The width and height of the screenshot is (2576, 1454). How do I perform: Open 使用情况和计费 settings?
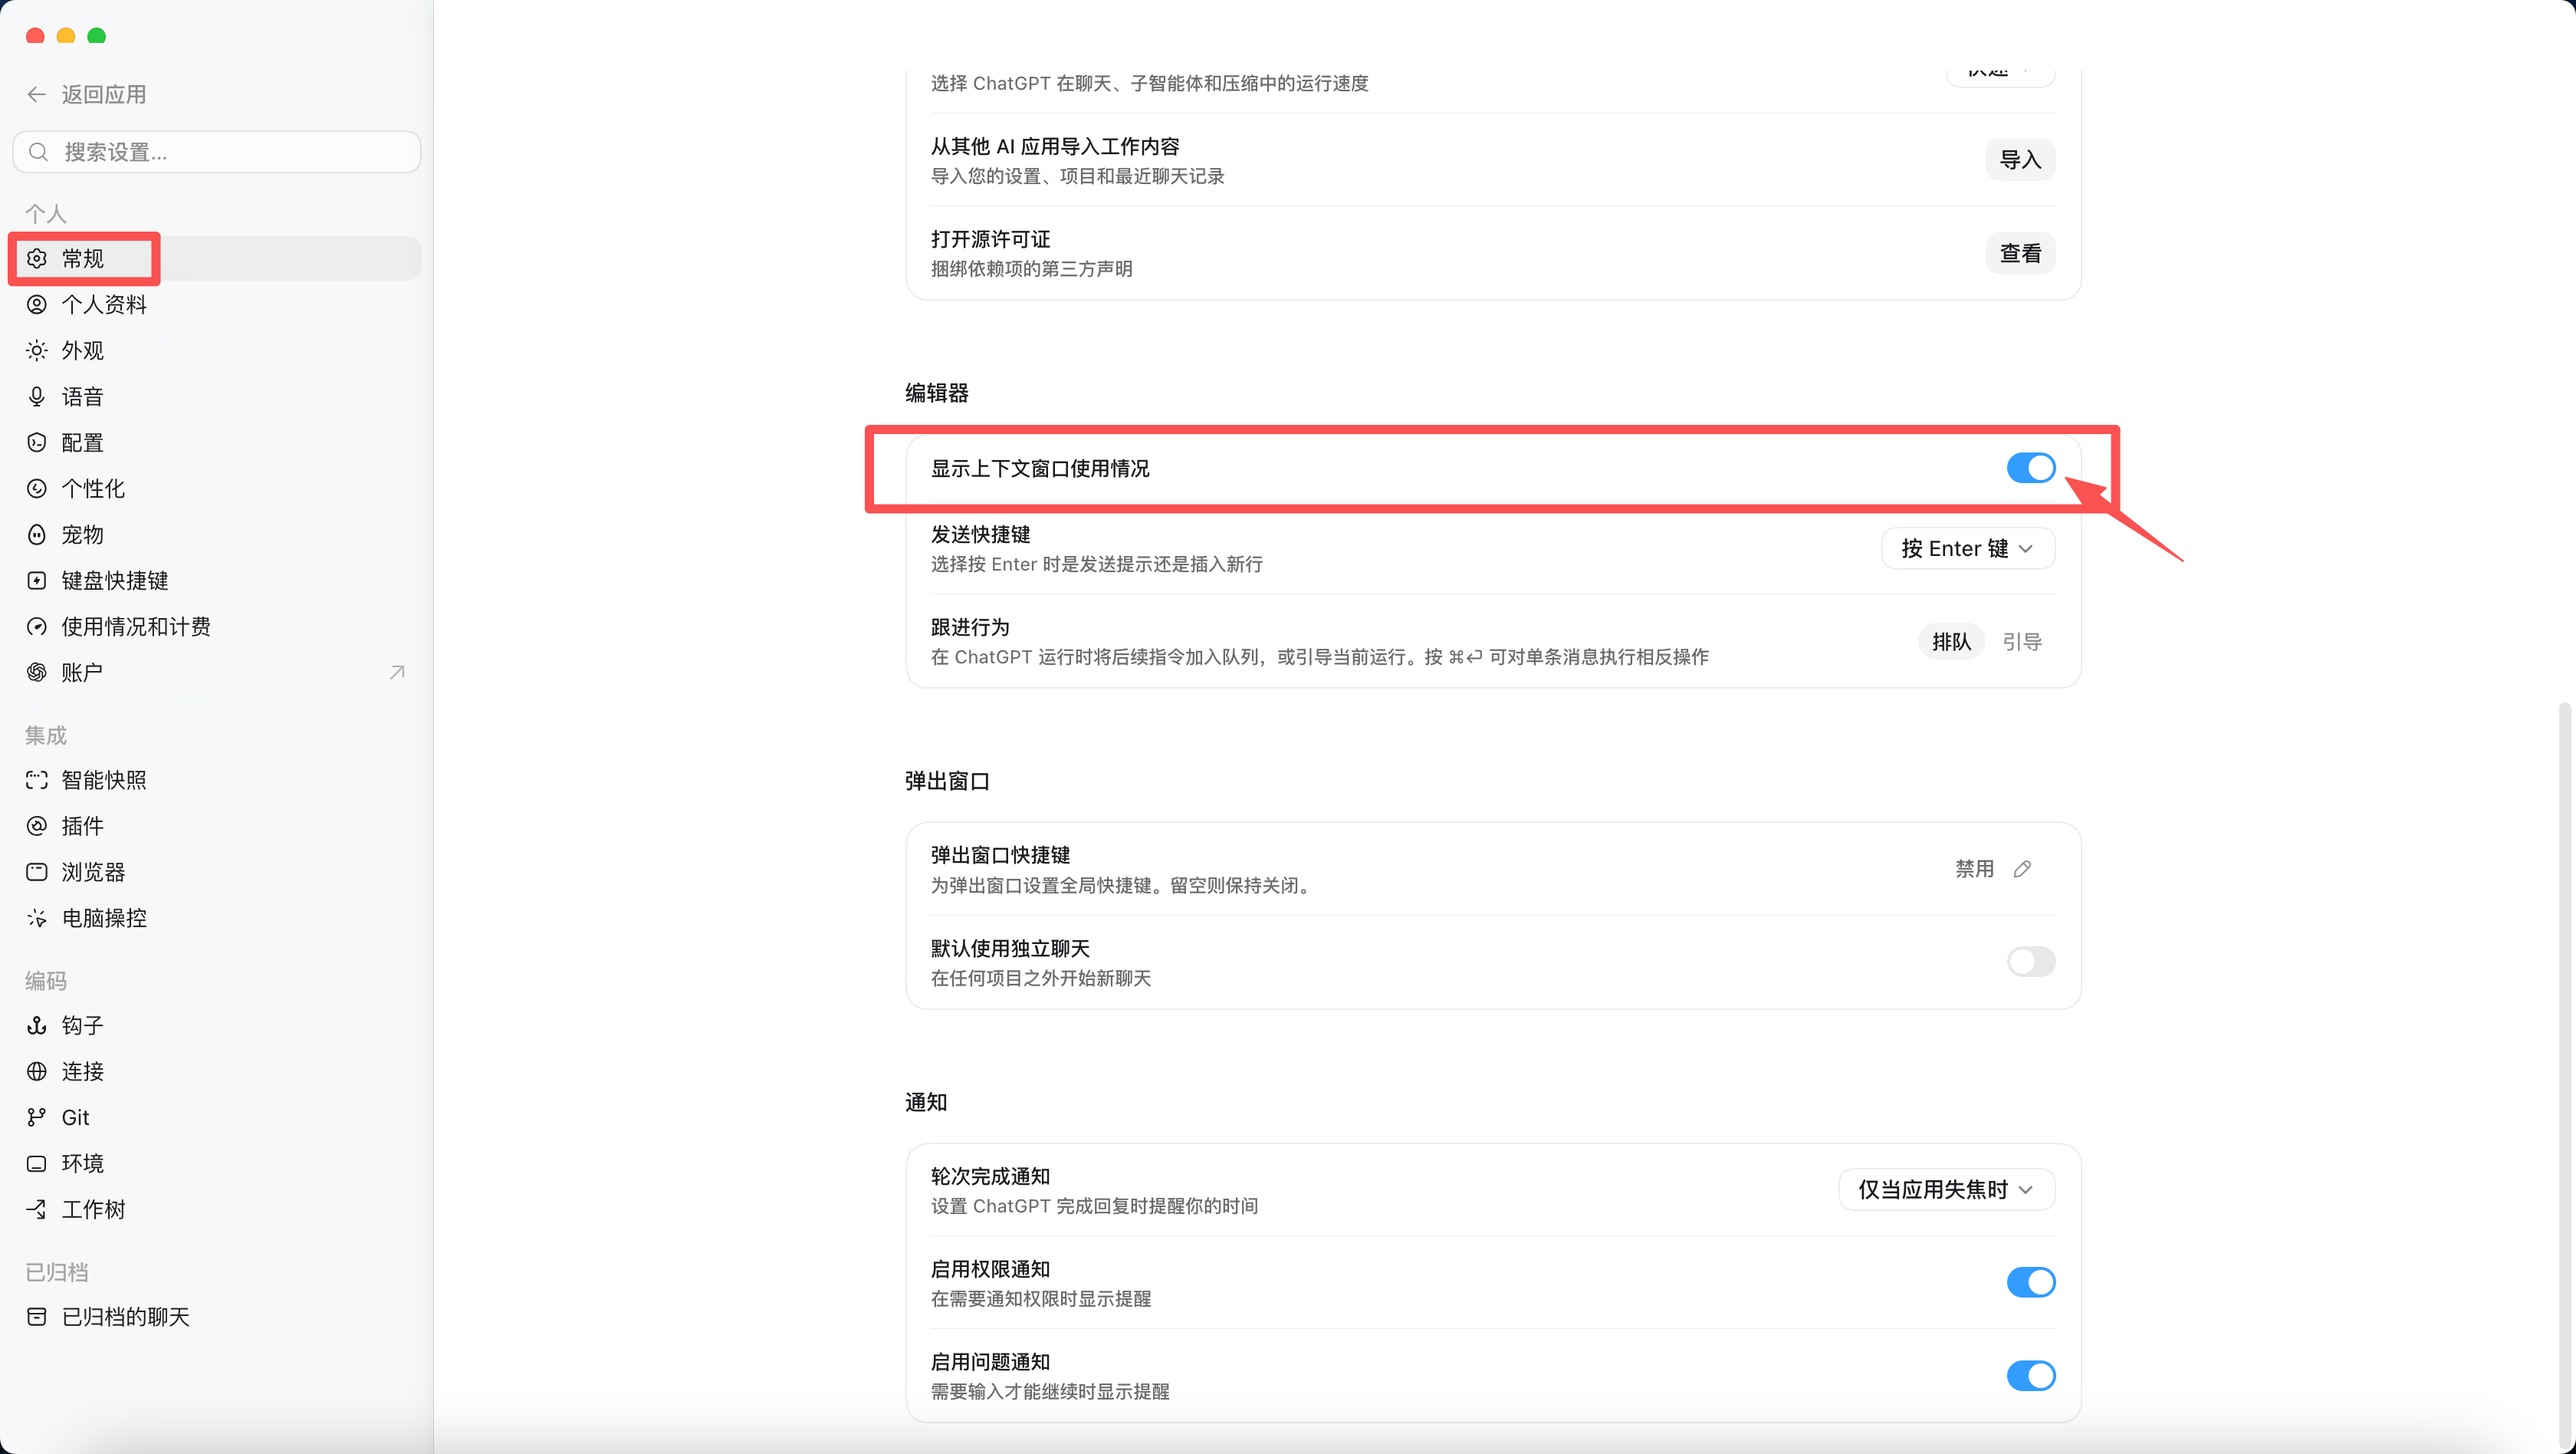click(216, 626)
